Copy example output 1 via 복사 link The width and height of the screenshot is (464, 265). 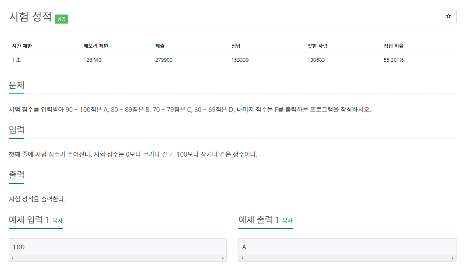tap(287, 220)
